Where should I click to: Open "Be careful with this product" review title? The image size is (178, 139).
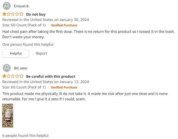[x=51, y=76]
